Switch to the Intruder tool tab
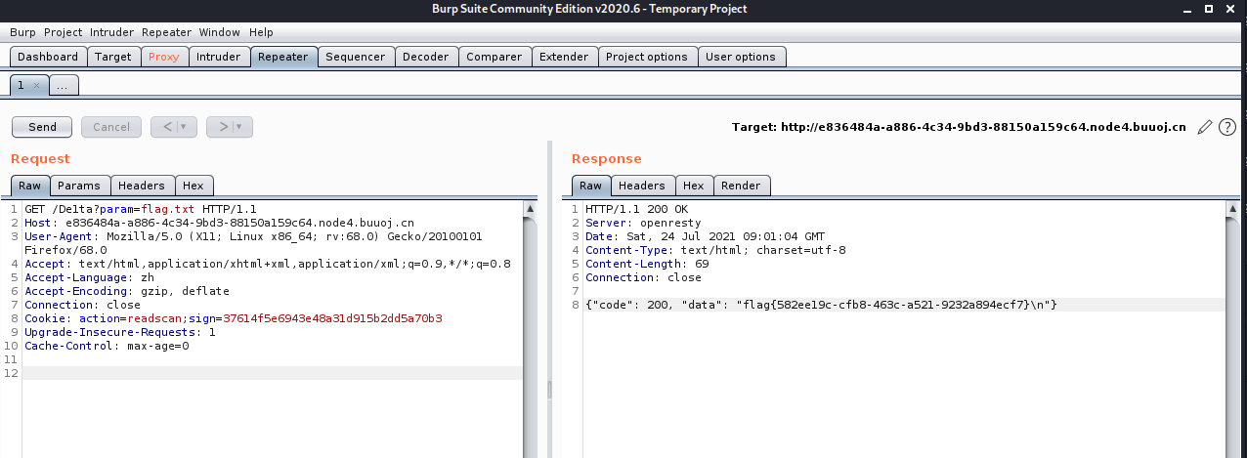The width and height of the screenshot is (1247, 458). point(218,57)
